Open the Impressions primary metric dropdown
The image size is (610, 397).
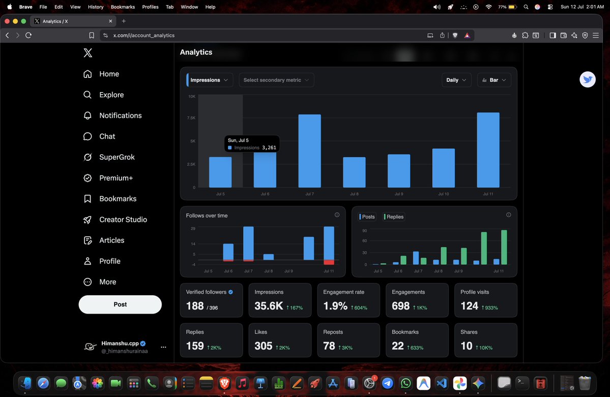[x=210, y=80]
